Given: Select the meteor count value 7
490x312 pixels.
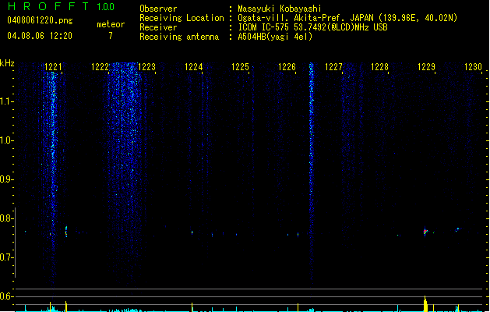Looking at the screenshot, I should [x=111, y=36].
